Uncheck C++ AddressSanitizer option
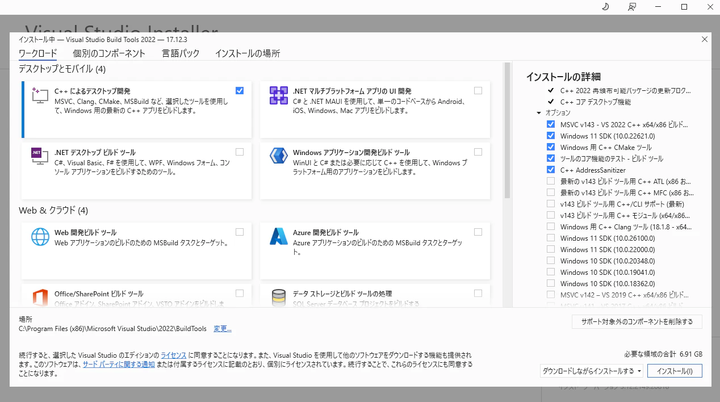Image resolution: width=720 pixels, height=402 pixels. [x=551, y=170]
